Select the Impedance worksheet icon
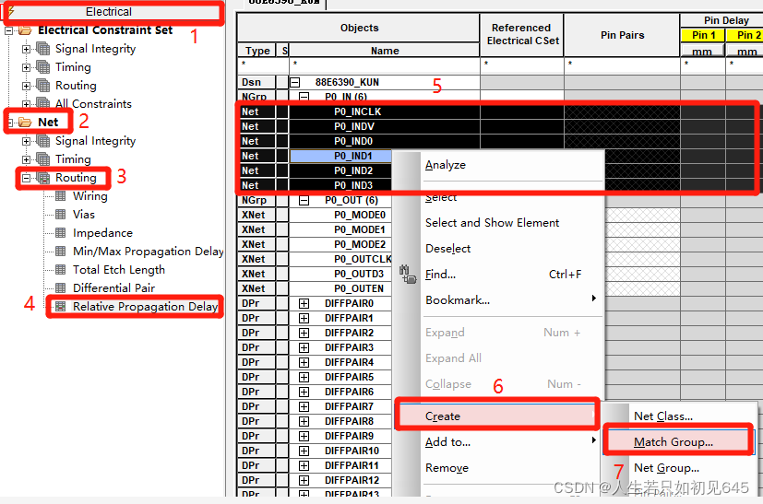Viewport: 763px width, 504px height. click(61, 233)
